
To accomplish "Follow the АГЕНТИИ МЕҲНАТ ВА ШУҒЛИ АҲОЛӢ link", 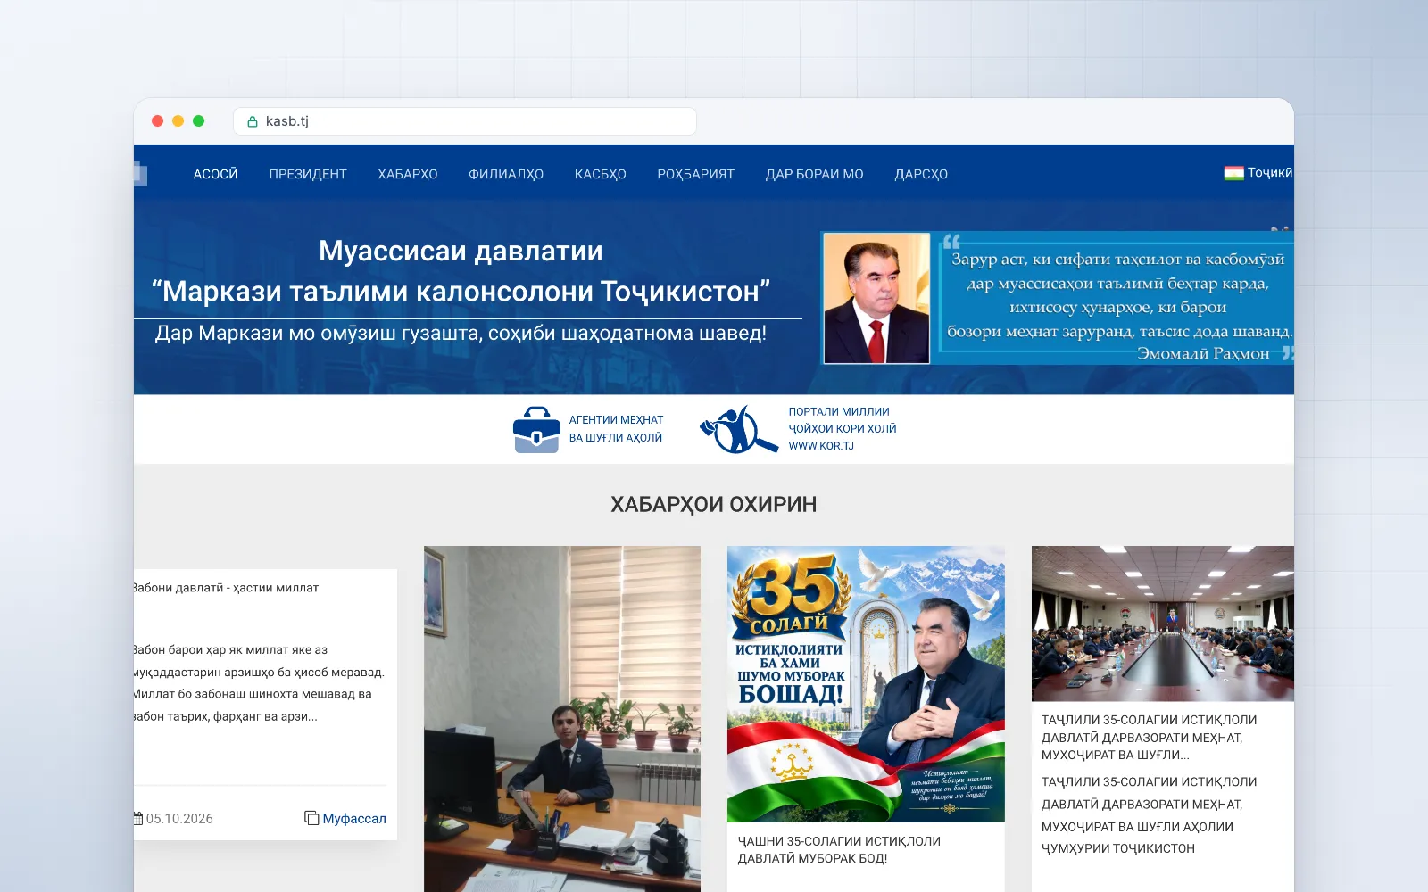I will (617, 429).
